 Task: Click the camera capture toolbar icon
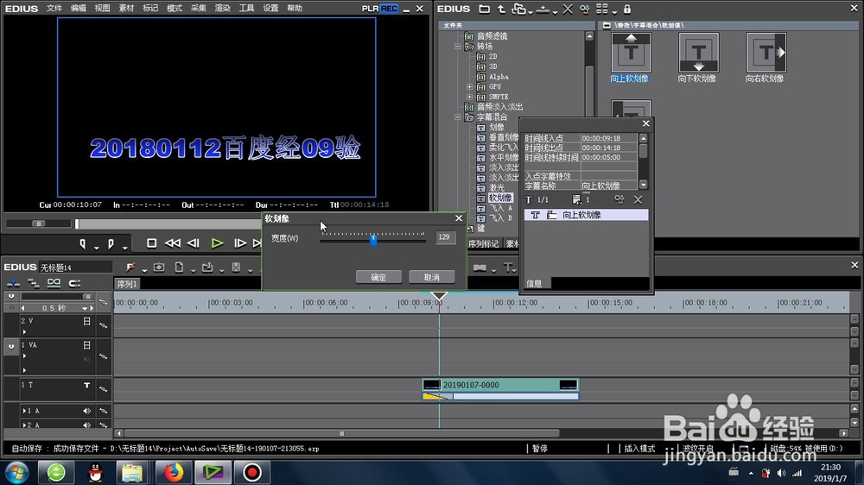159,268
